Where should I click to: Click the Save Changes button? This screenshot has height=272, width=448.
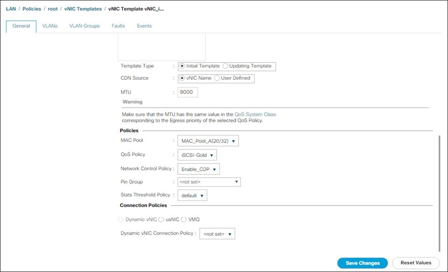[362, 263]
